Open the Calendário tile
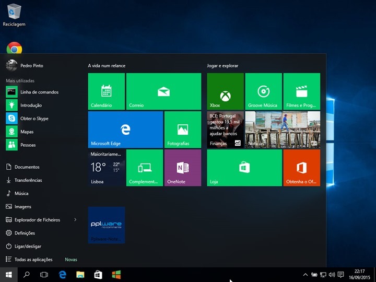376x282 pixels. click(x=106, y=91)
